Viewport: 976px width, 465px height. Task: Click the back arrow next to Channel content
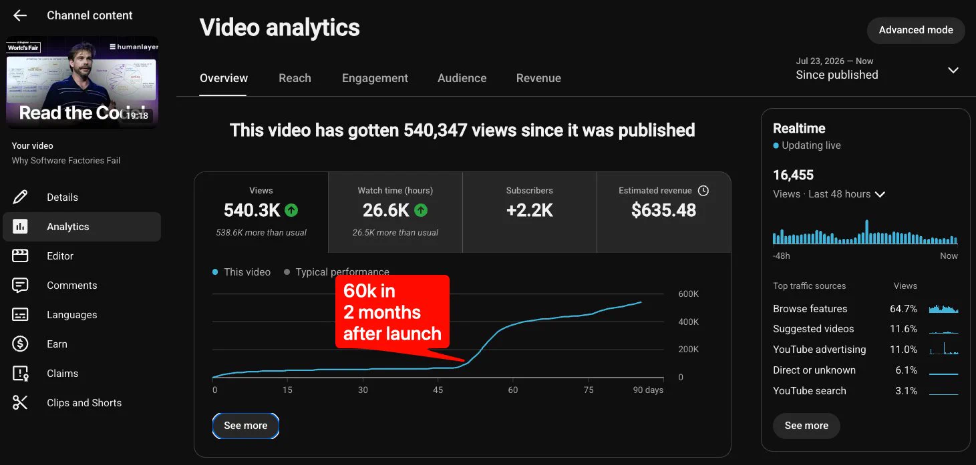click(x=20, y=15)
